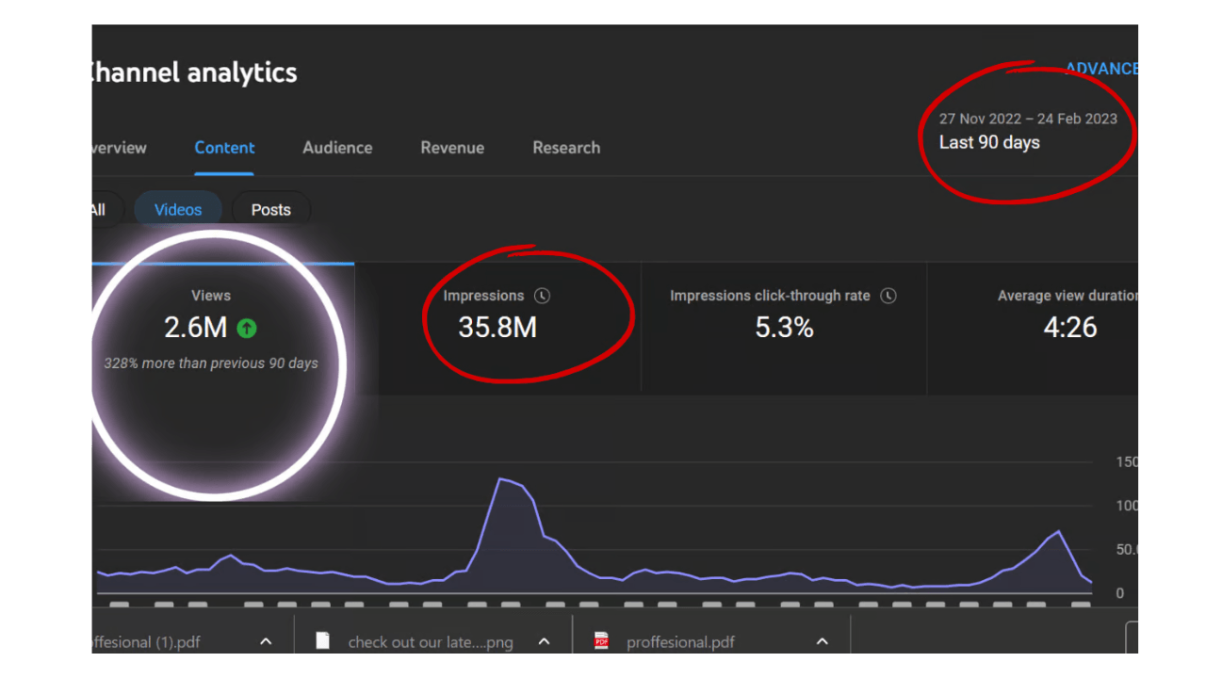Image resolution: width=1206 pixels, height=678 pixels.
Task: Open the Last 90 days date range dropdown
Action: point(989,142)
